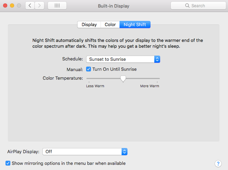Close the Built-in Display window
This screenshot has height=170, width=228.
(5, 5)
